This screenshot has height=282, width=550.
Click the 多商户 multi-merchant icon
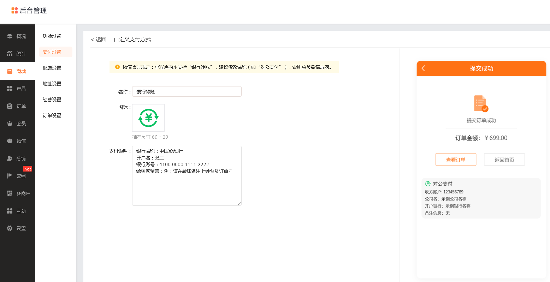10,193
